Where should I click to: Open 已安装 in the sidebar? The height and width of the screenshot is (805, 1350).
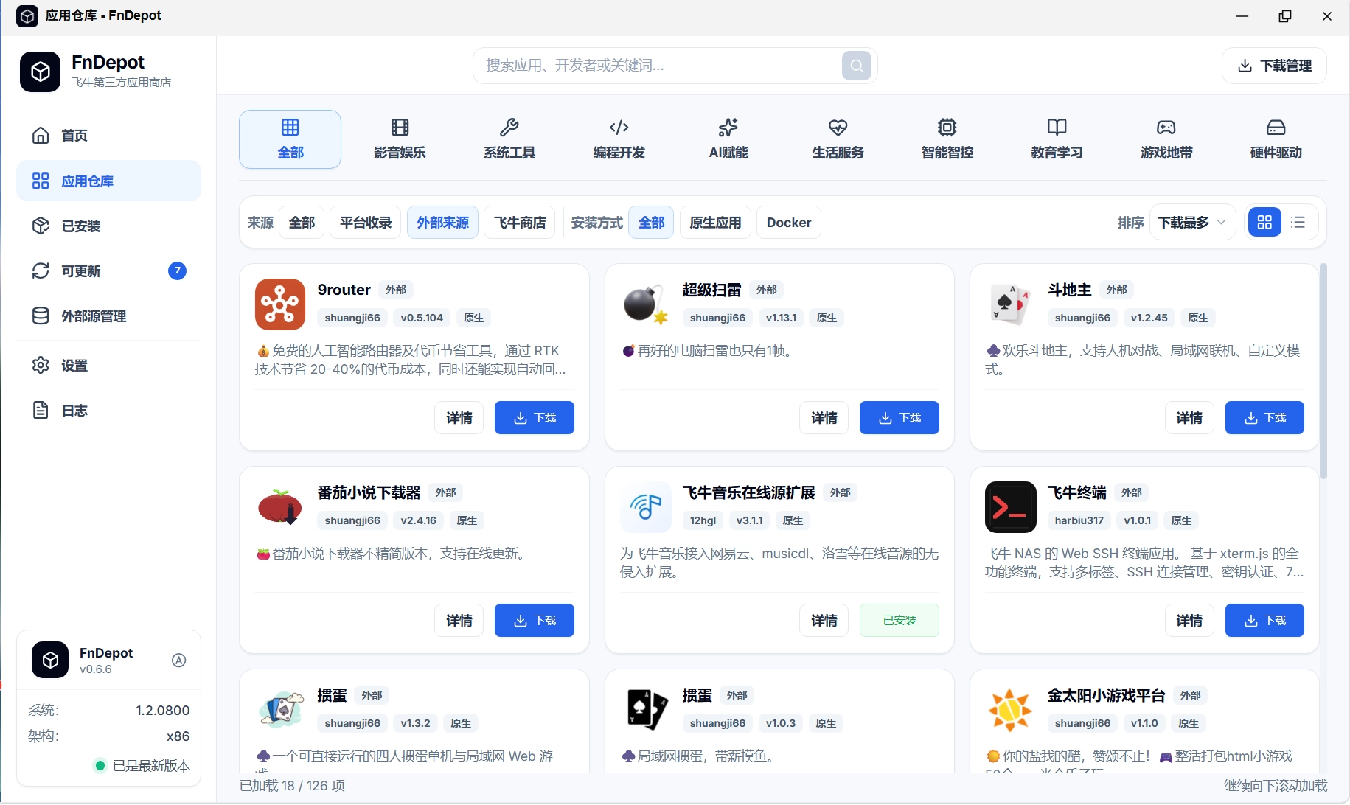point(108,226)
